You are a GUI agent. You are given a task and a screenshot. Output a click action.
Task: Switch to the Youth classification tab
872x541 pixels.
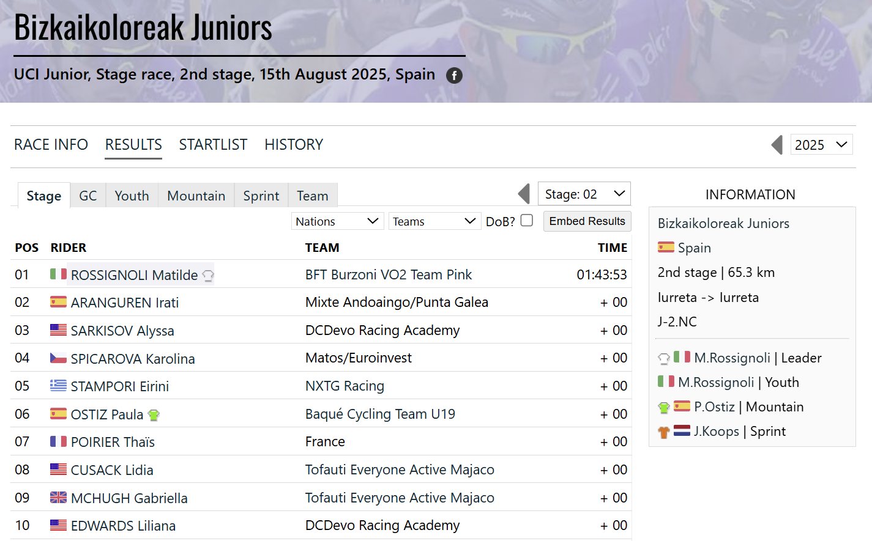(x=132, y=196)
